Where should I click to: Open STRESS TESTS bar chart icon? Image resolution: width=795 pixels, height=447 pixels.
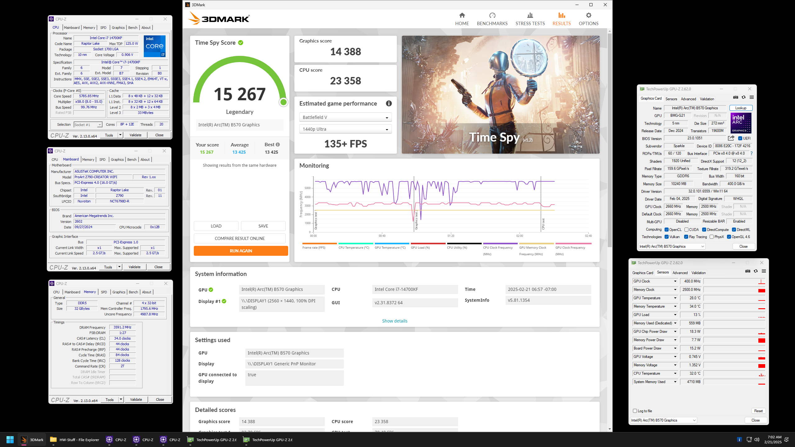[x=530, y=15]
